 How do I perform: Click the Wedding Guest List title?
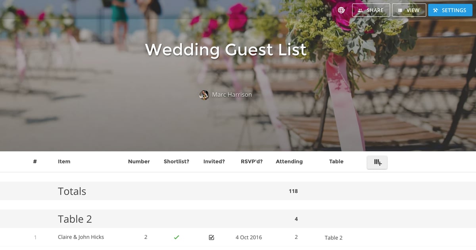click(226, 50)
